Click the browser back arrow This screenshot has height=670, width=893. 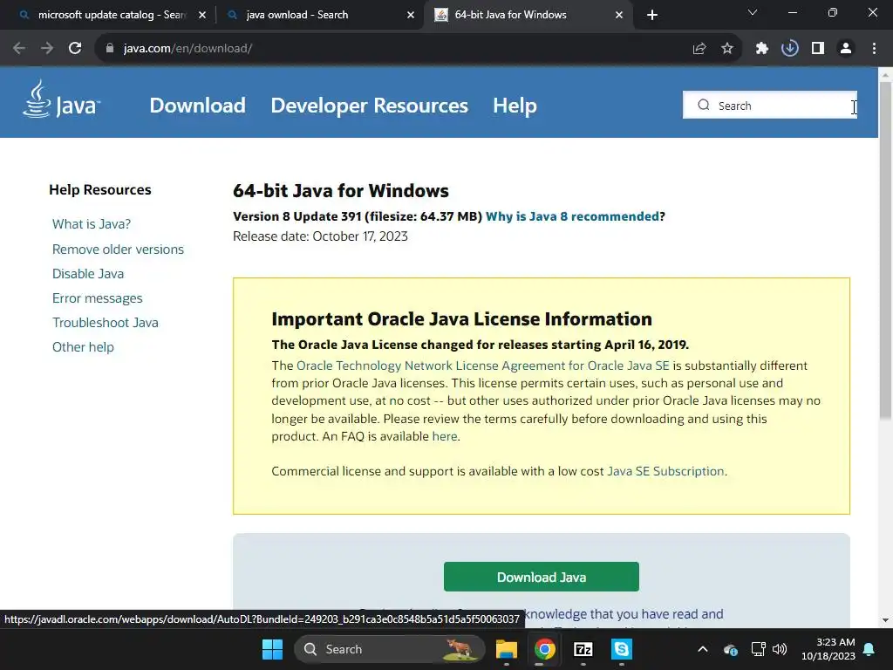(x=19, y=49)
